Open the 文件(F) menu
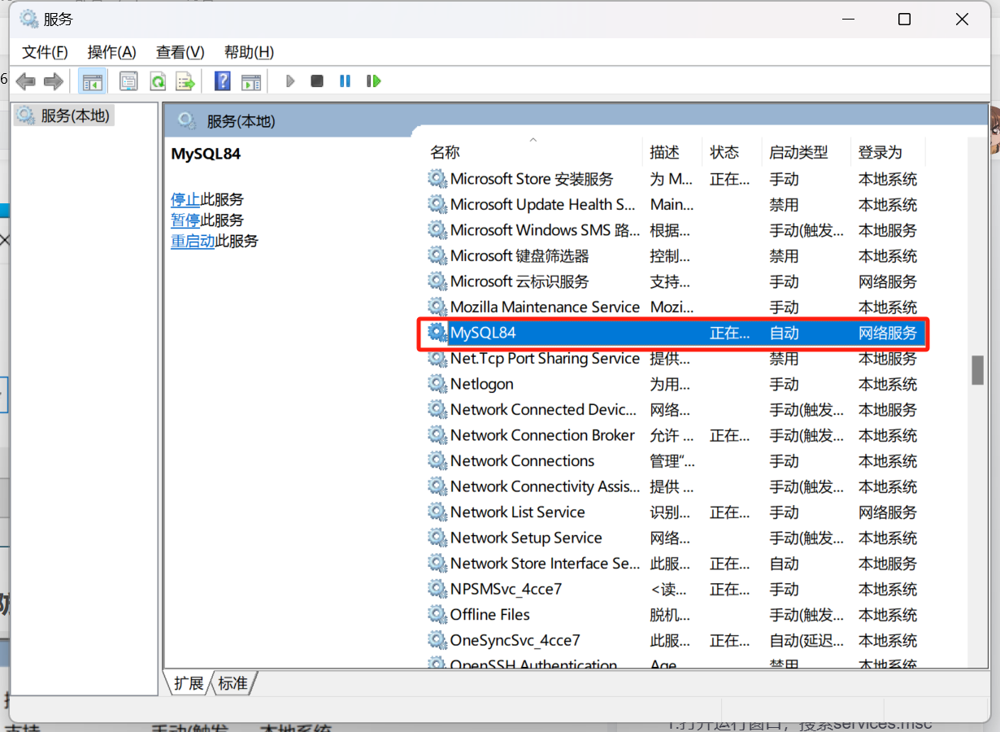The image size is (1000, 732). click(45, 52)
